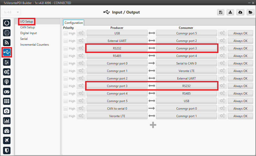Add a new I/O row with plus icon
This screenshot has width=256, height=156.
tap(153, 125)
